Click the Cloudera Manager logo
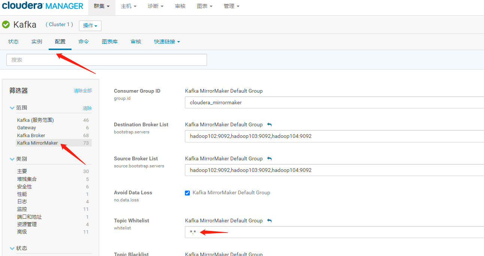484x256 pixels. pyautogui.click(x=43, y=6)
